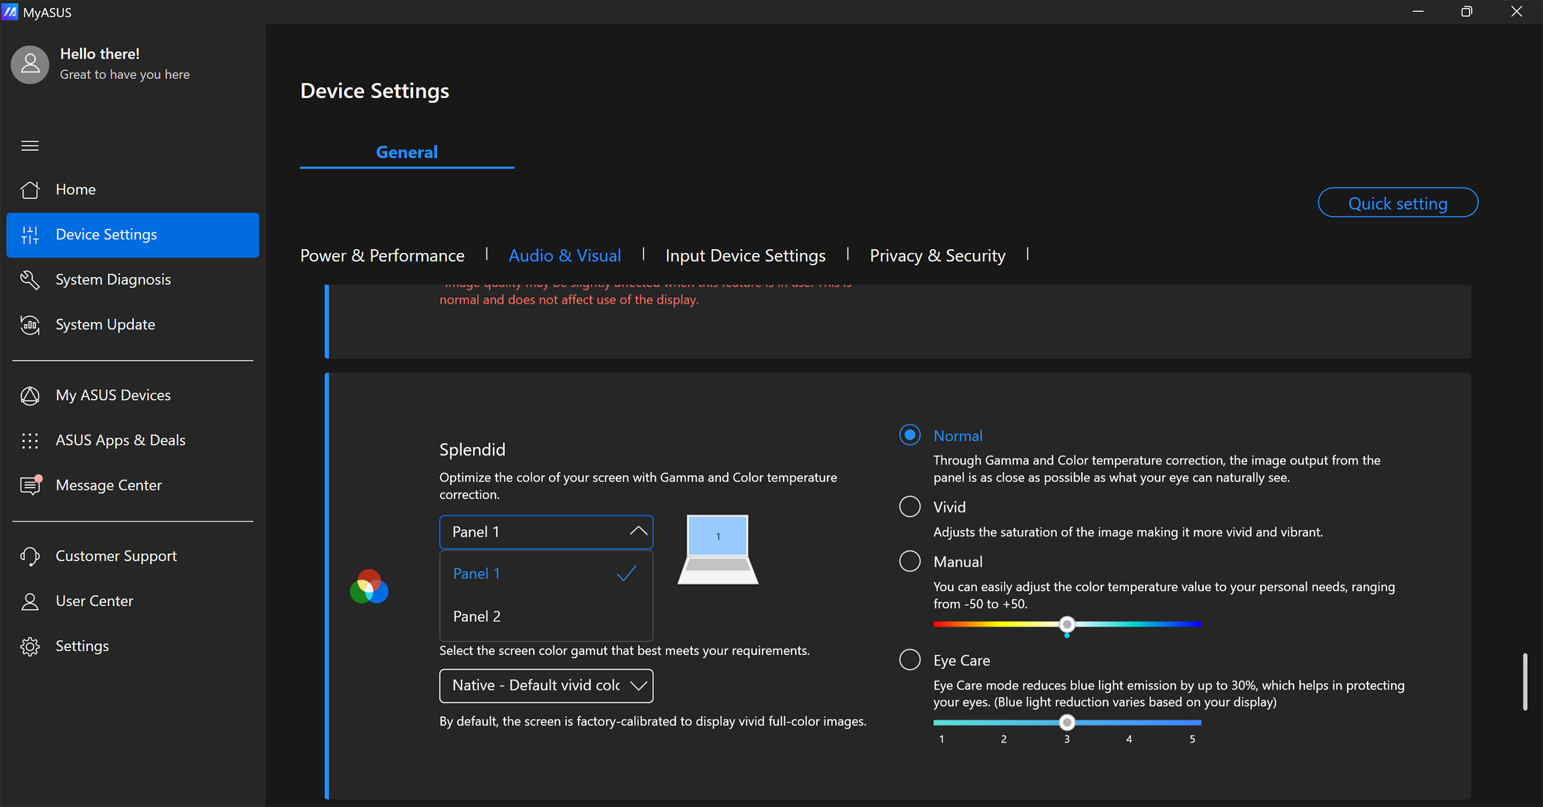Image resolution: width=1543 pixels, height=807 pixels.
Task: Click the vertical scrollbar thumb
Action: 1525,682
